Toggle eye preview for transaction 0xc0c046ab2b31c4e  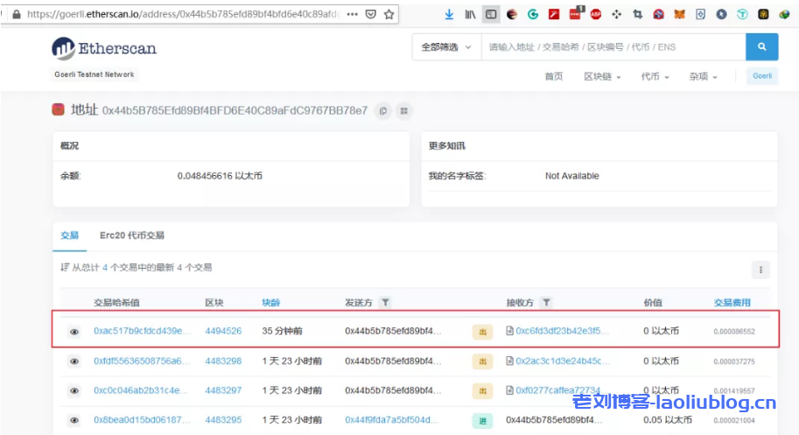pos(74,390)
